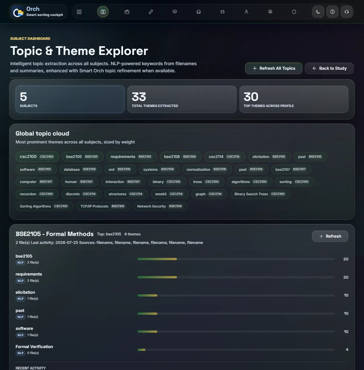
Task: Click the elicitation theme row label
Action: 25,292
